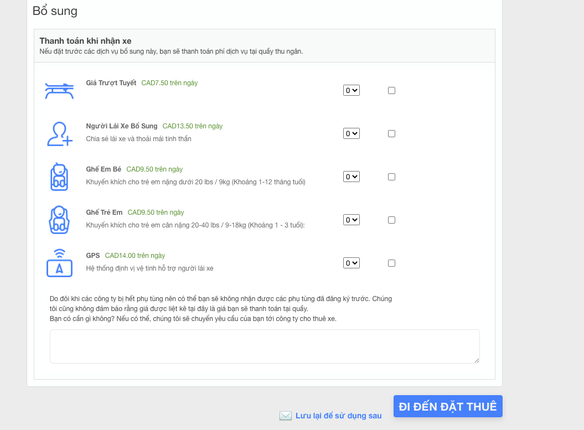The image size is (584, 430).
Task: Click the ski rack icon
Action: pos(59,90)
